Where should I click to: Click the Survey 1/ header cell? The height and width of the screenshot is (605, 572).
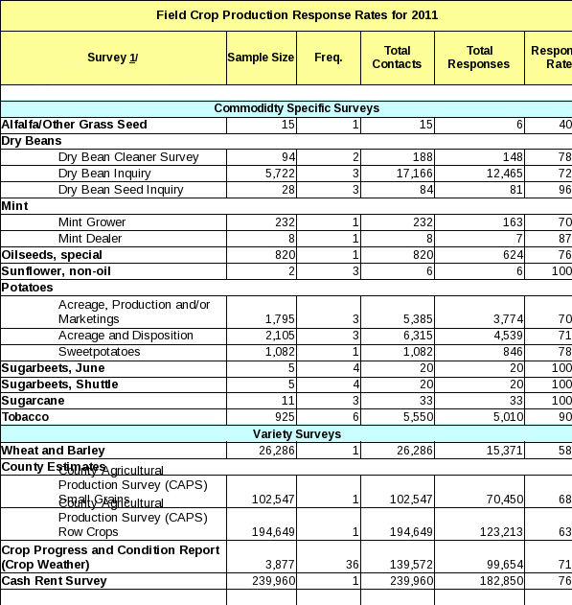click(113, 58)
